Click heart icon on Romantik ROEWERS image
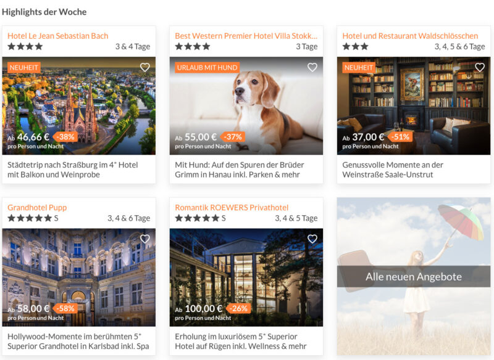Screen dimensions: 494x360 tap(312, 239)
